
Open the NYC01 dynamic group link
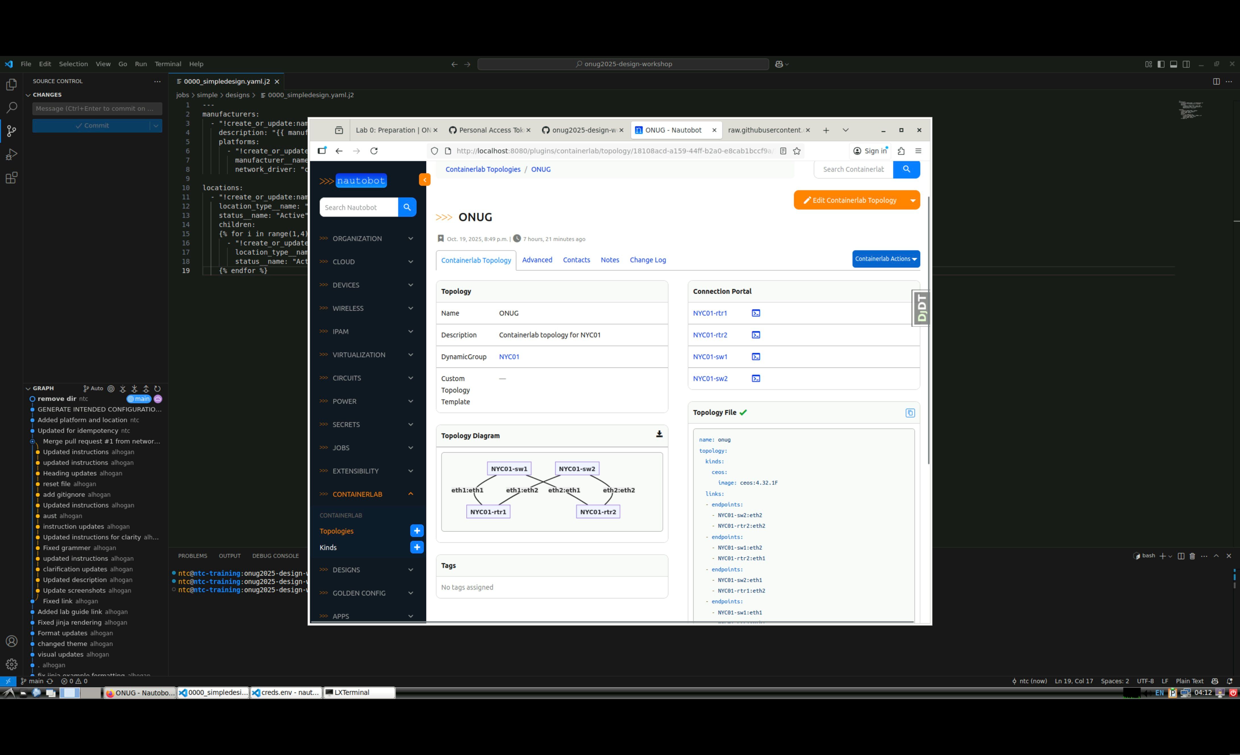click(x=509, y=357)
